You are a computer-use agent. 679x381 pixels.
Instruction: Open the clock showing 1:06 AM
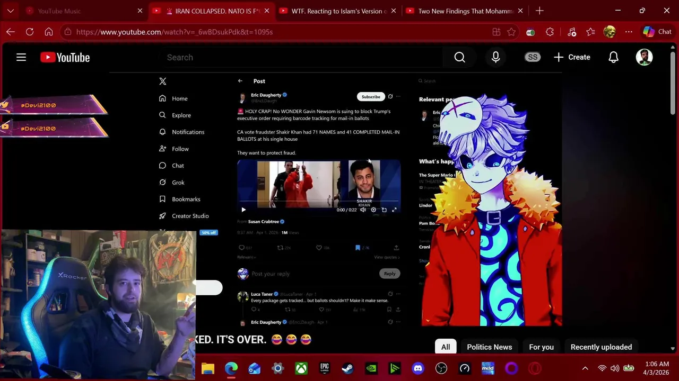tap(657, 368)
